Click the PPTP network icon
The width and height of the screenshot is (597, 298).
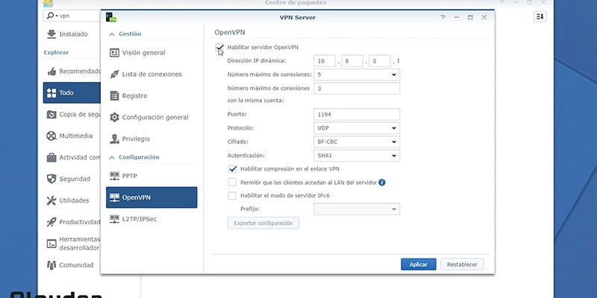tap(114, 176)
